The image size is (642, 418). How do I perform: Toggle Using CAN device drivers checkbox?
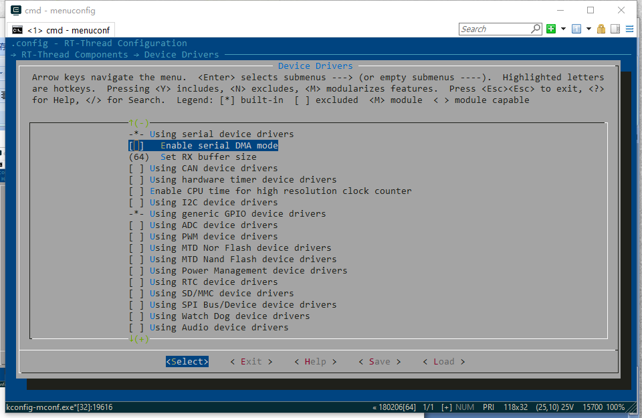pyautogui.click(x=136, y=169)
